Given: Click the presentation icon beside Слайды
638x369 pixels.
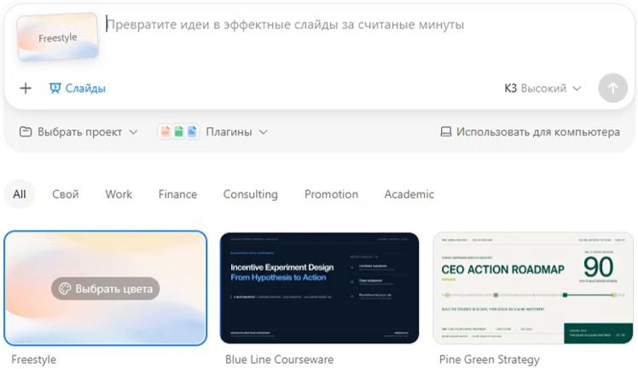Looking at the screenshot, I should [x=55, y=88].
